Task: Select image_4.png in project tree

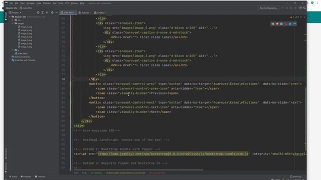Action: pos(26,37)
